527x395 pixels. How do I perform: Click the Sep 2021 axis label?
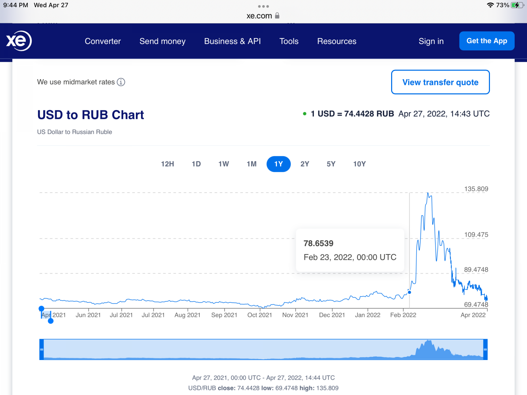pos(224,315)
